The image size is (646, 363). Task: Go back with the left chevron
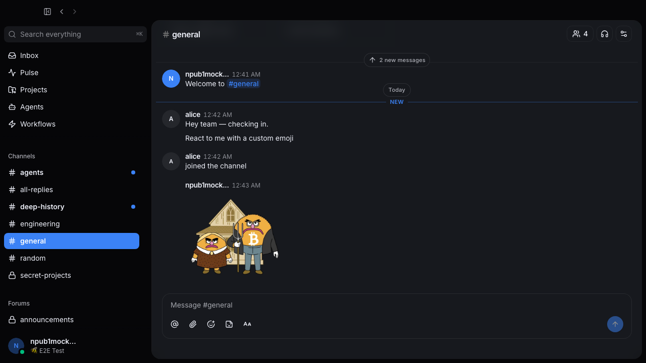coord(62,12)
